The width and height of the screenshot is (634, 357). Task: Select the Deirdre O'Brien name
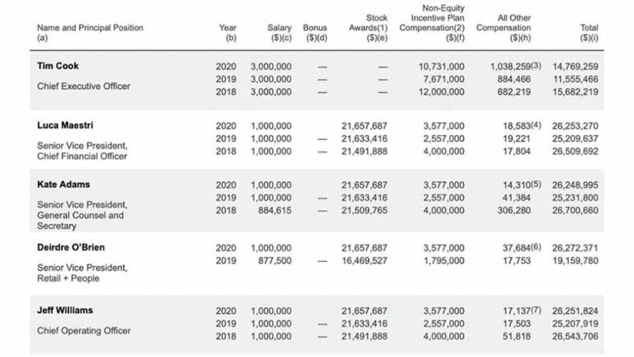click(x=71, y=248)
